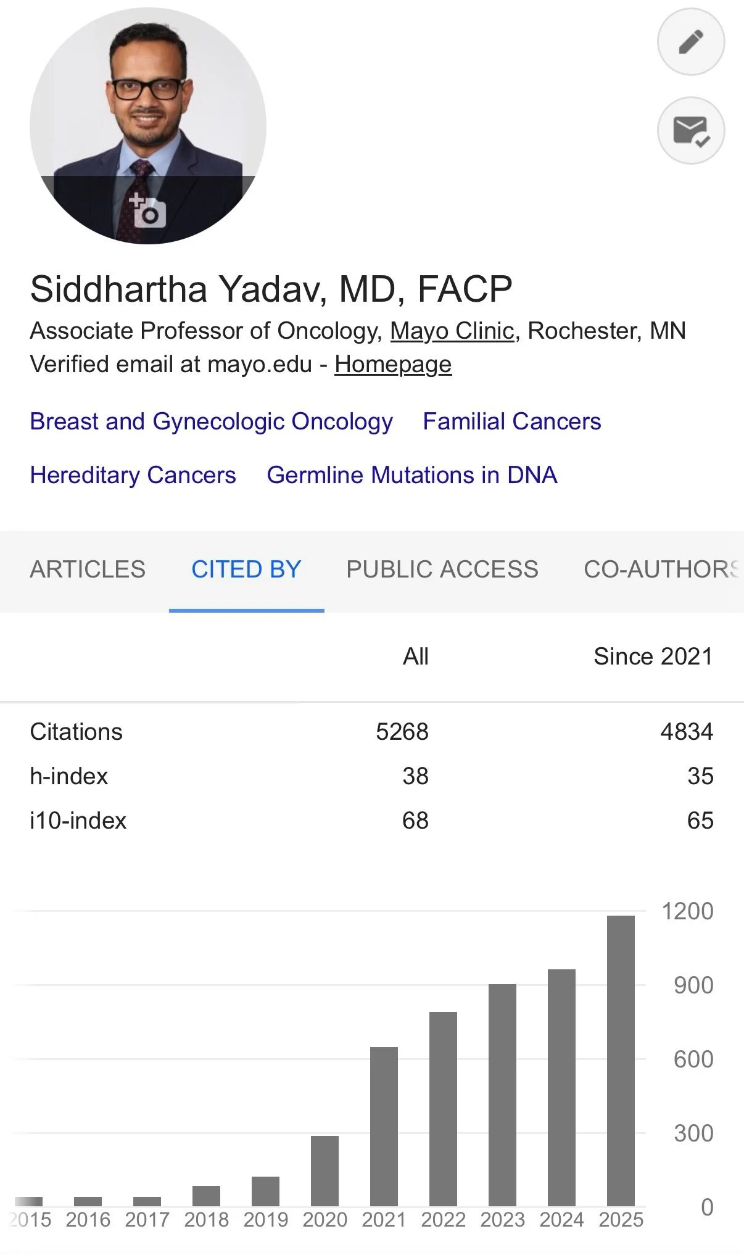
Task: Click the envelope follow/email alert icon
Action: [x=691, y=130]
